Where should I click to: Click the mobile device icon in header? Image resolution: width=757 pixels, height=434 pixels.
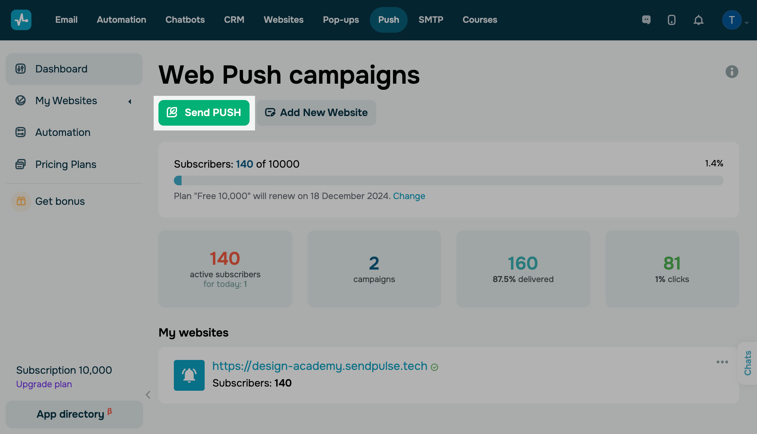[x=671, y=20]
